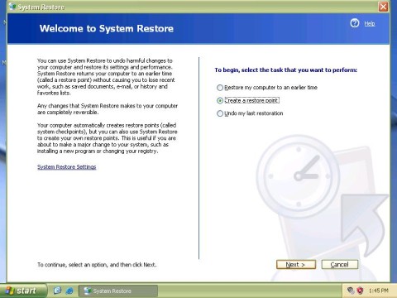Click the Welcome to System Restore heading
The height and width of the screenshot is (298, 397).
[107, 28]
